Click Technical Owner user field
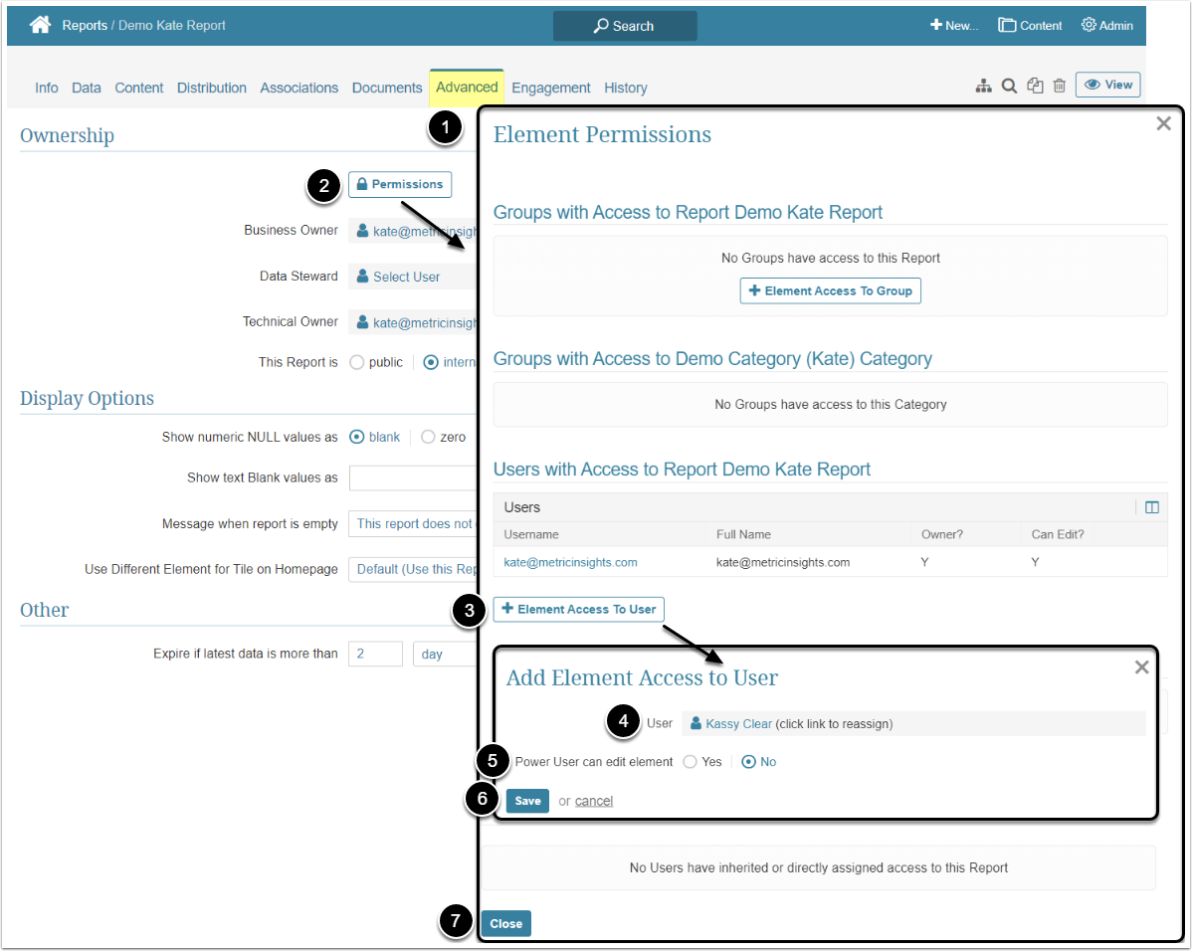This screenshot has height=951, width=1192. pos(413,322)
